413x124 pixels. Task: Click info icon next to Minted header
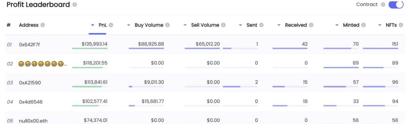pyautogui.click(x=363, y=25)
